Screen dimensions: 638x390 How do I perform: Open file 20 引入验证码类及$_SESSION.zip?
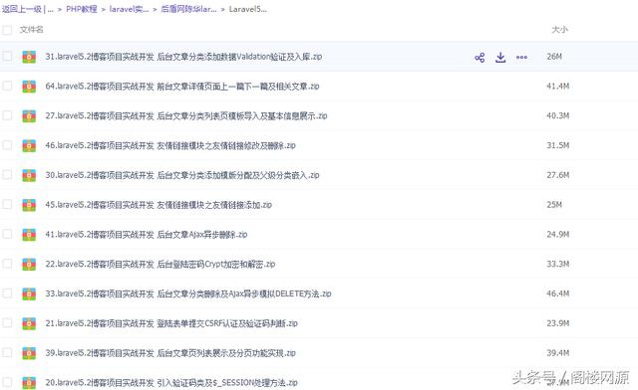[x=171, y=383]
